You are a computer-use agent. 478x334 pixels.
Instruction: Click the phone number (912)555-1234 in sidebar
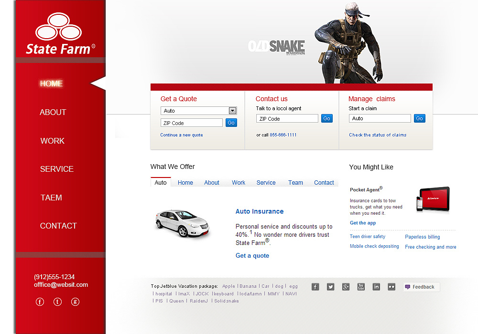(x=54, y=277)
